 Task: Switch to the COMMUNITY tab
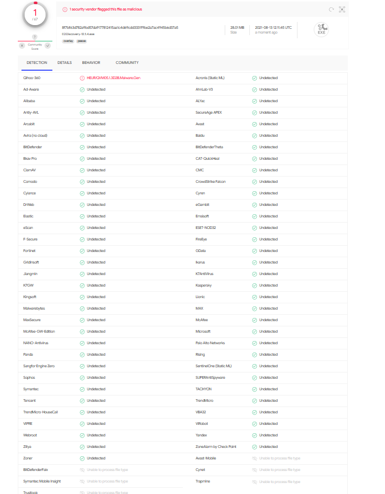pos(127,62)
